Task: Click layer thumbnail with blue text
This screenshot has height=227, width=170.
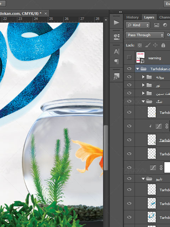Action: tap(152, 203)
